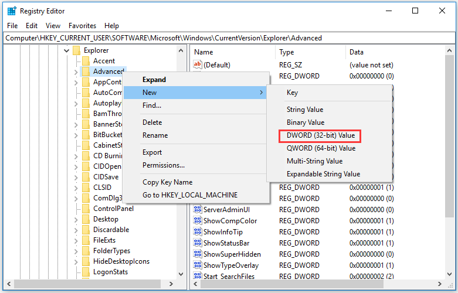The height and width of the screenshot is (293, 458).
Task: Choose Find... in the context menu
Action: coord(195,105)
